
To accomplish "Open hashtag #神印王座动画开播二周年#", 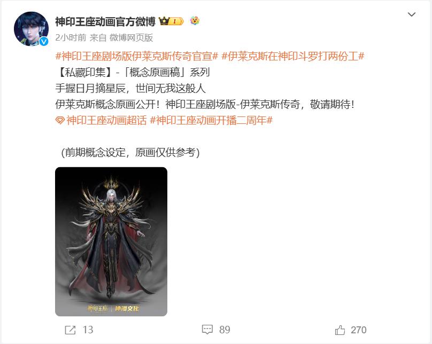I will pos(211,121).
